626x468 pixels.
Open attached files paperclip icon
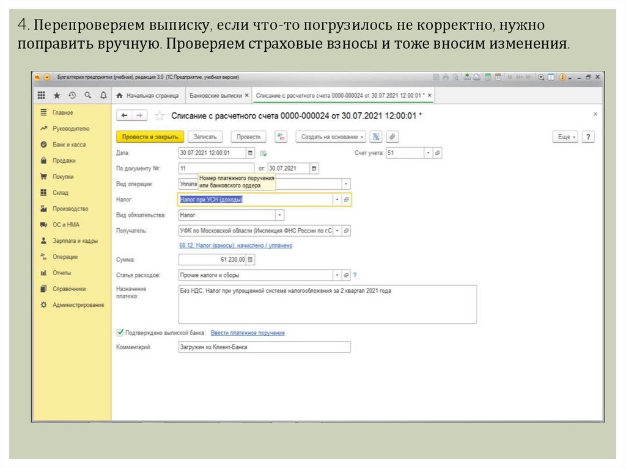tap(392, 137)
